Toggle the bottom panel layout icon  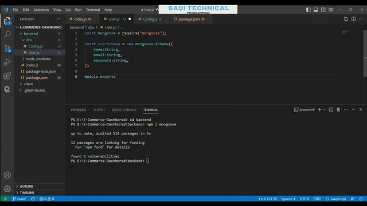[x=316, y=10]
